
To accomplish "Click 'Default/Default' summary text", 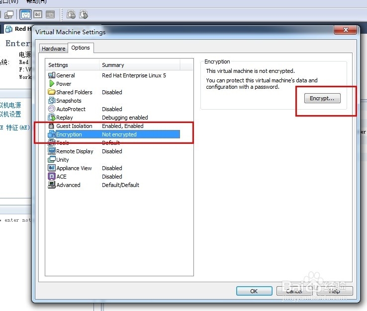I will pyautogui.click(x=120, y=185).
